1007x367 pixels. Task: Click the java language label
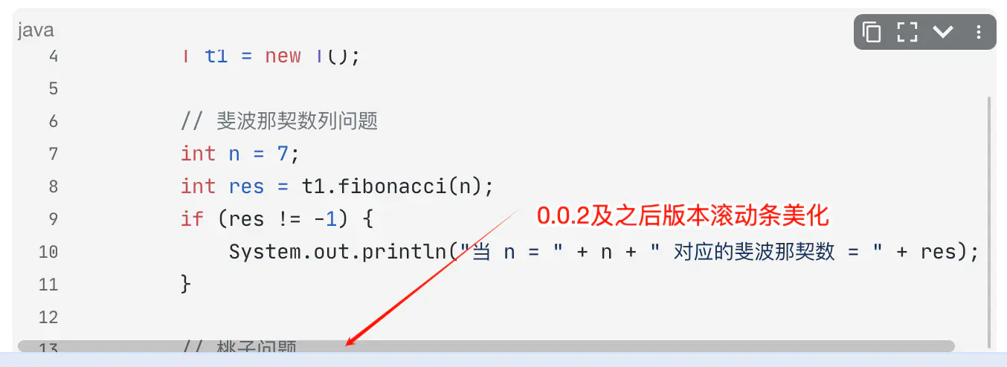tap(36, 30)
